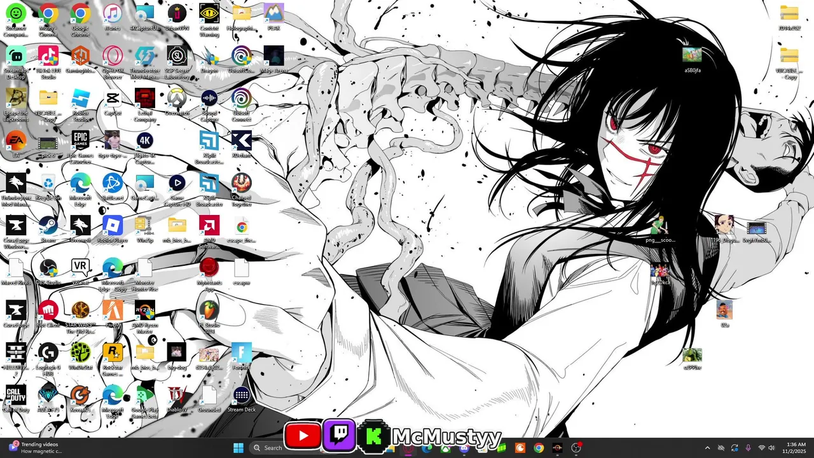Open the Overwatch shortcut
The width and height of the screenshot is (814, 458).
(177, 102)
